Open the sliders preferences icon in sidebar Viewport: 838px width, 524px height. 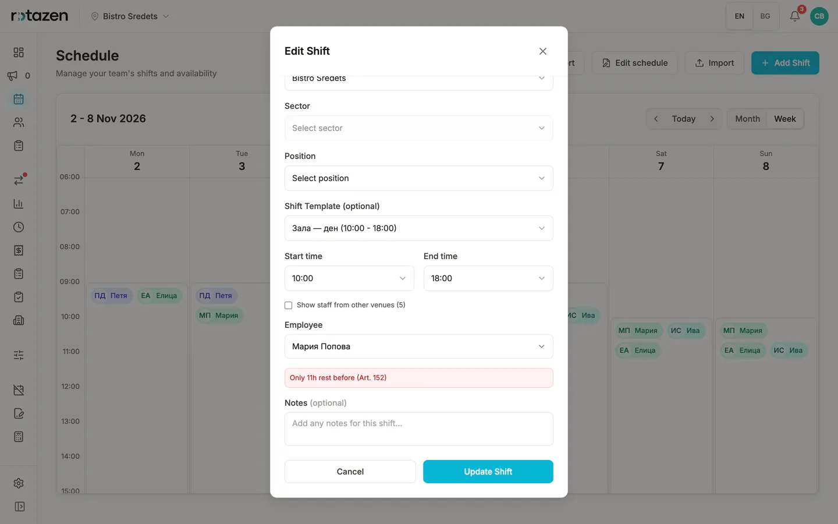pos(19,355)
